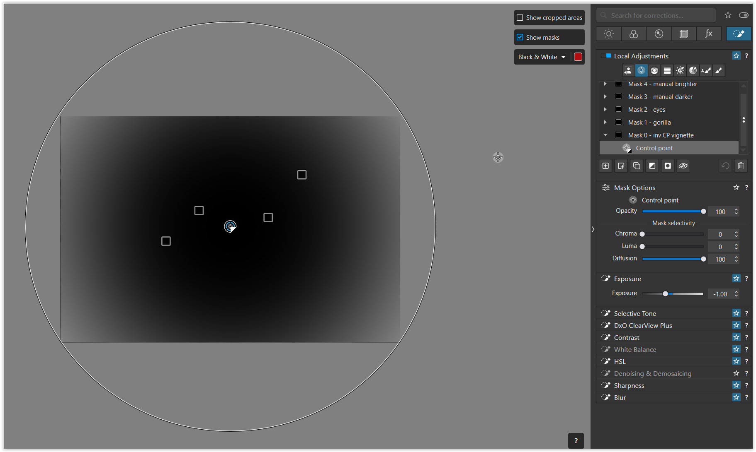Screen dimensions: 756x452
Task: Select the AI mask selection tool
Action: 628,71
